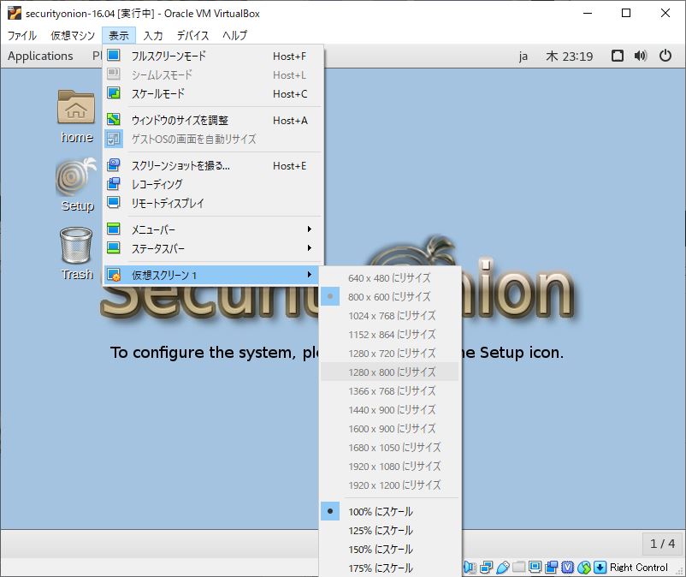Click the guest clock 木 23:19
This screenshot has width=686, height=577.
[x=569, y=57]
